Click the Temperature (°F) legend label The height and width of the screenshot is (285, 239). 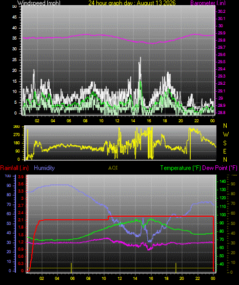point(181,168)
